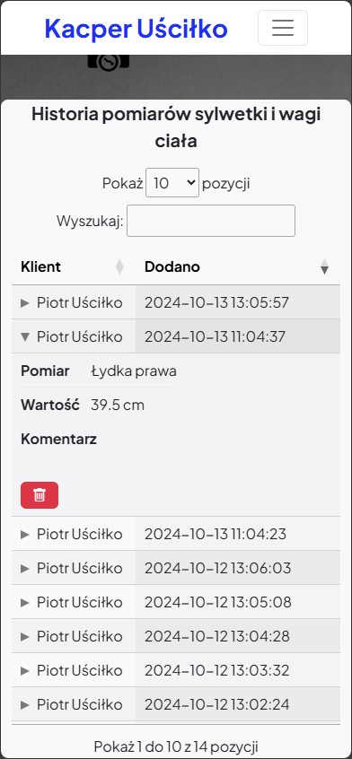Viewport: 352px width, 759px height.
Task: Open the Pokaż entries count dropdown
Action: pos(172,182)
